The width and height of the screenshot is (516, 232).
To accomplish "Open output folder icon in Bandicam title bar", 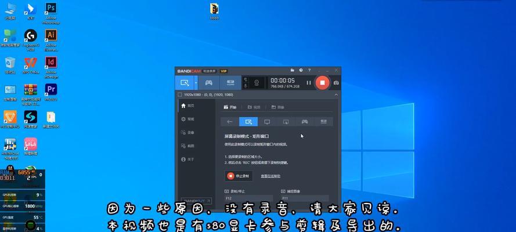I will [x=292, y=70].
